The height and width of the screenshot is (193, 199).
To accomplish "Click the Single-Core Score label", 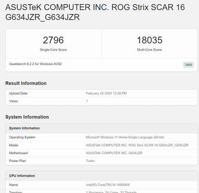I will (53, 50).
